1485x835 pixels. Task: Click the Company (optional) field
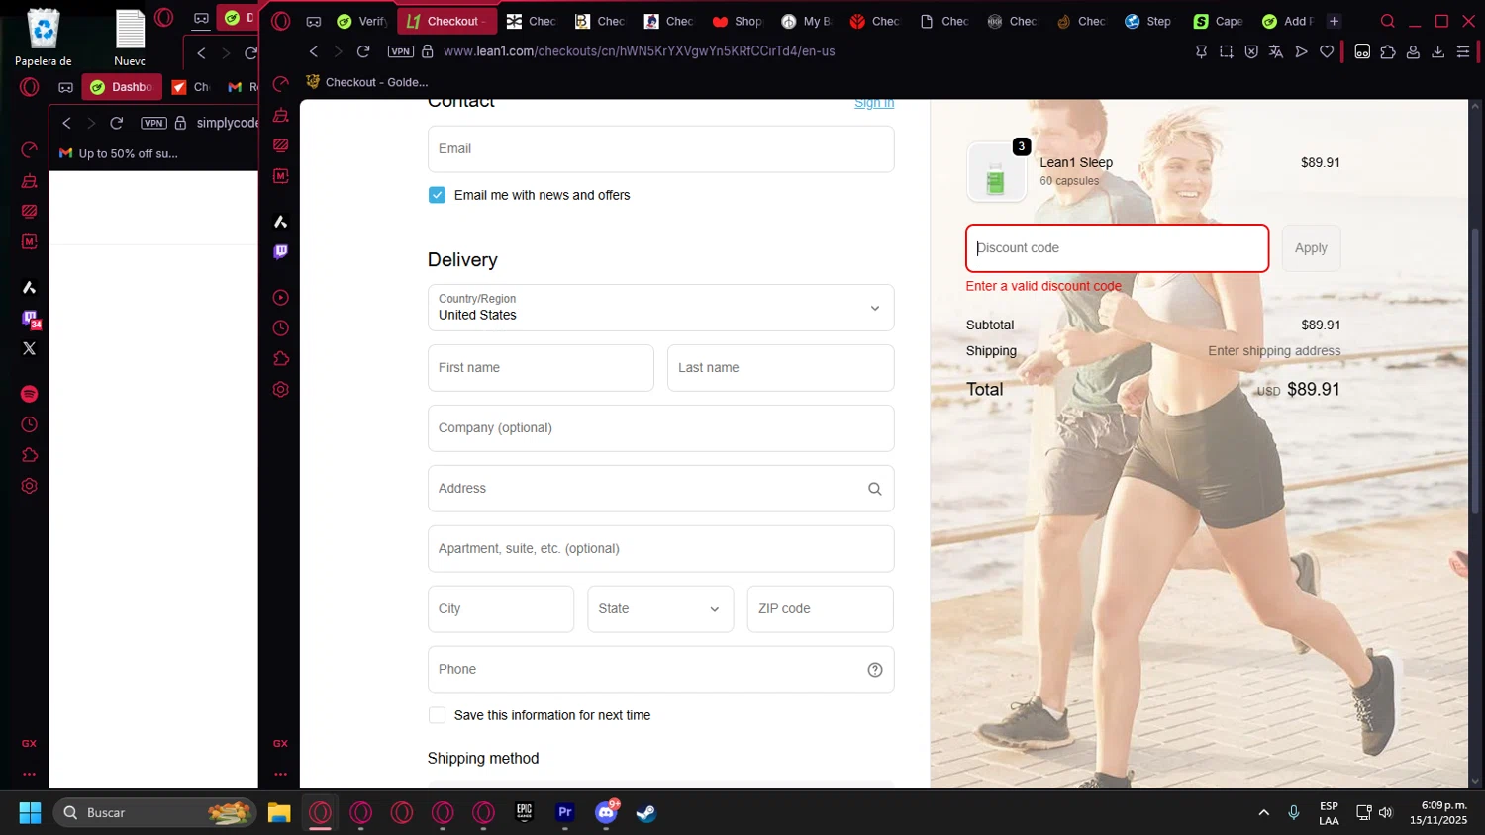coord(661,428)
